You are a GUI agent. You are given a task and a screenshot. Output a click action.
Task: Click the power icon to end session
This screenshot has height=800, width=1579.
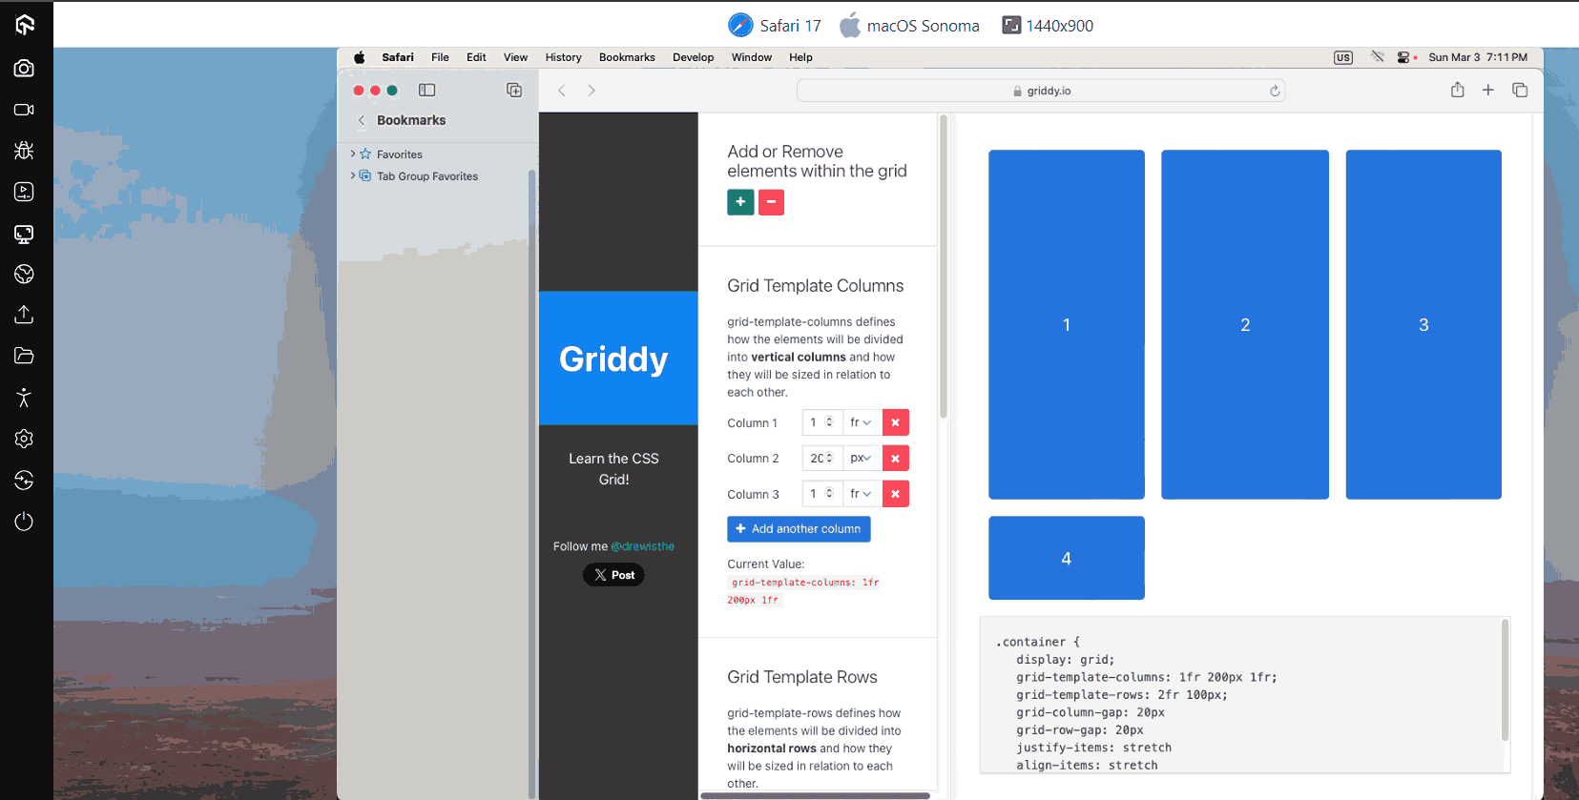point(24,522)
